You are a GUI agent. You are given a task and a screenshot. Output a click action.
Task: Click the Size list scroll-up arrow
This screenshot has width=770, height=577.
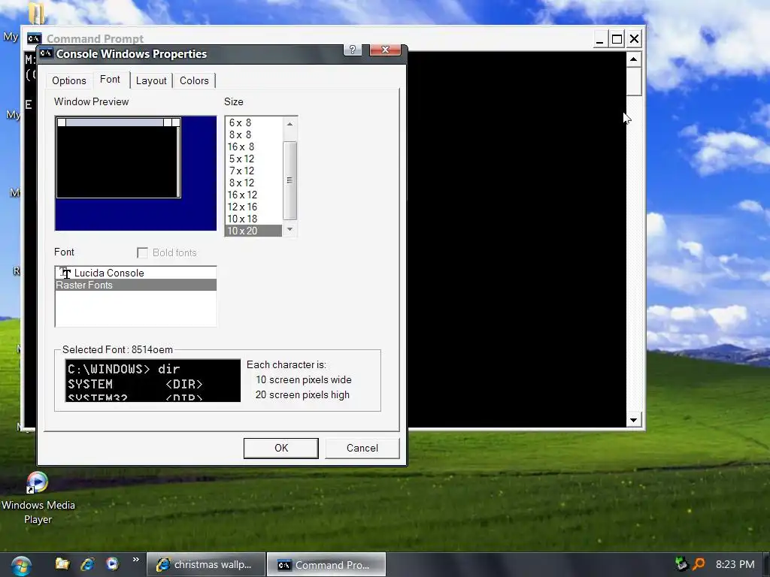(290, 124)
